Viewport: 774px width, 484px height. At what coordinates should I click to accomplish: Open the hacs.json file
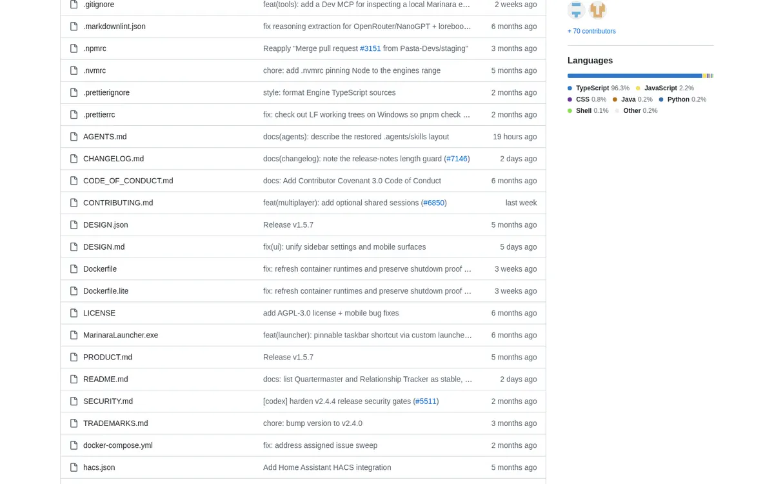point(99,467)
